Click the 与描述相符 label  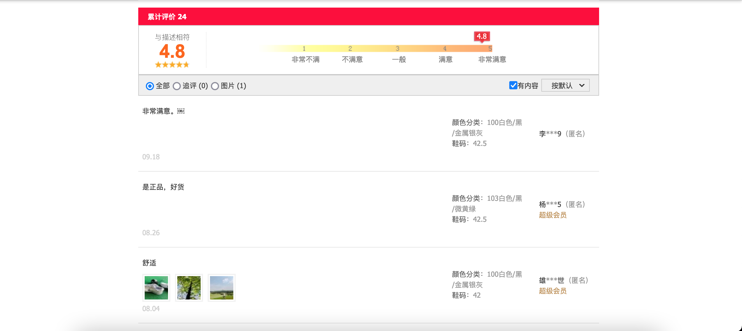pos(172,37)
